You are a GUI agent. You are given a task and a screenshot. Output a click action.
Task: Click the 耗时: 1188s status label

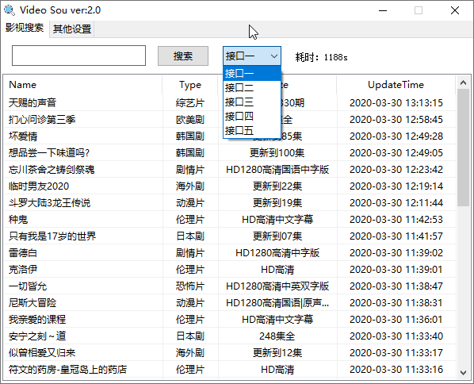(x=321, y=57)
